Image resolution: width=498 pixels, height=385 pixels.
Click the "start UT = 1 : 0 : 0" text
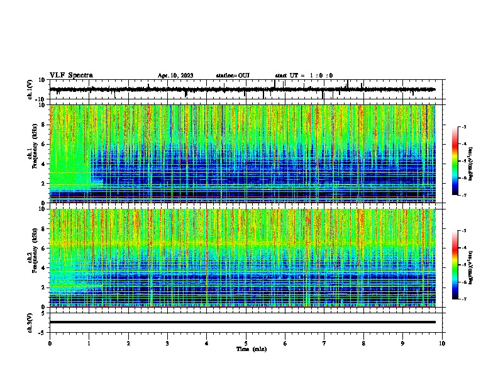(x=304, y=75)
